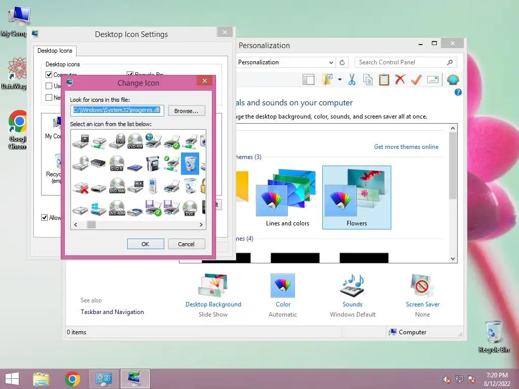
Task: Select the Lines and colors theme
Action: tap(287, 198)
